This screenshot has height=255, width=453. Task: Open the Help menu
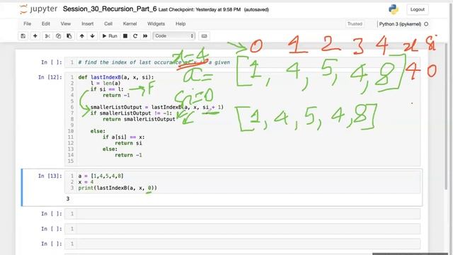(x=180, y=23)
